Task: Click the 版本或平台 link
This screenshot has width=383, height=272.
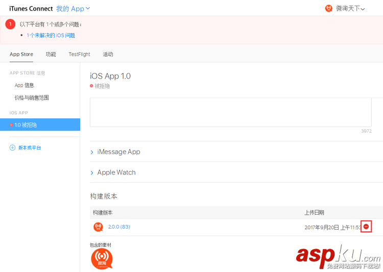Action: tap(30, 147)
